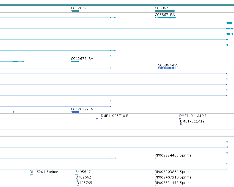Select the CG6867 gene label
The width and height of the screenshot is (234, 187).
tap(161, 8)
